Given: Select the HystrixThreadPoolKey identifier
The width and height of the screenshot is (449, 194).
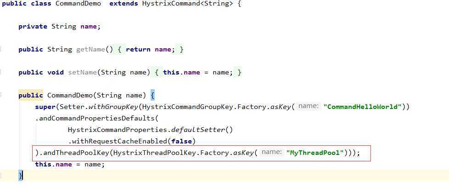Looking at the screenshot, I should pyautogui.click(x=155, y=153).
